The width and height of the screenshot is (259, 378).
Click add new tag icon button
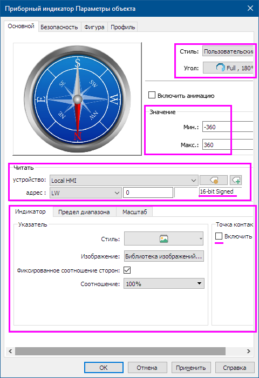236,180
